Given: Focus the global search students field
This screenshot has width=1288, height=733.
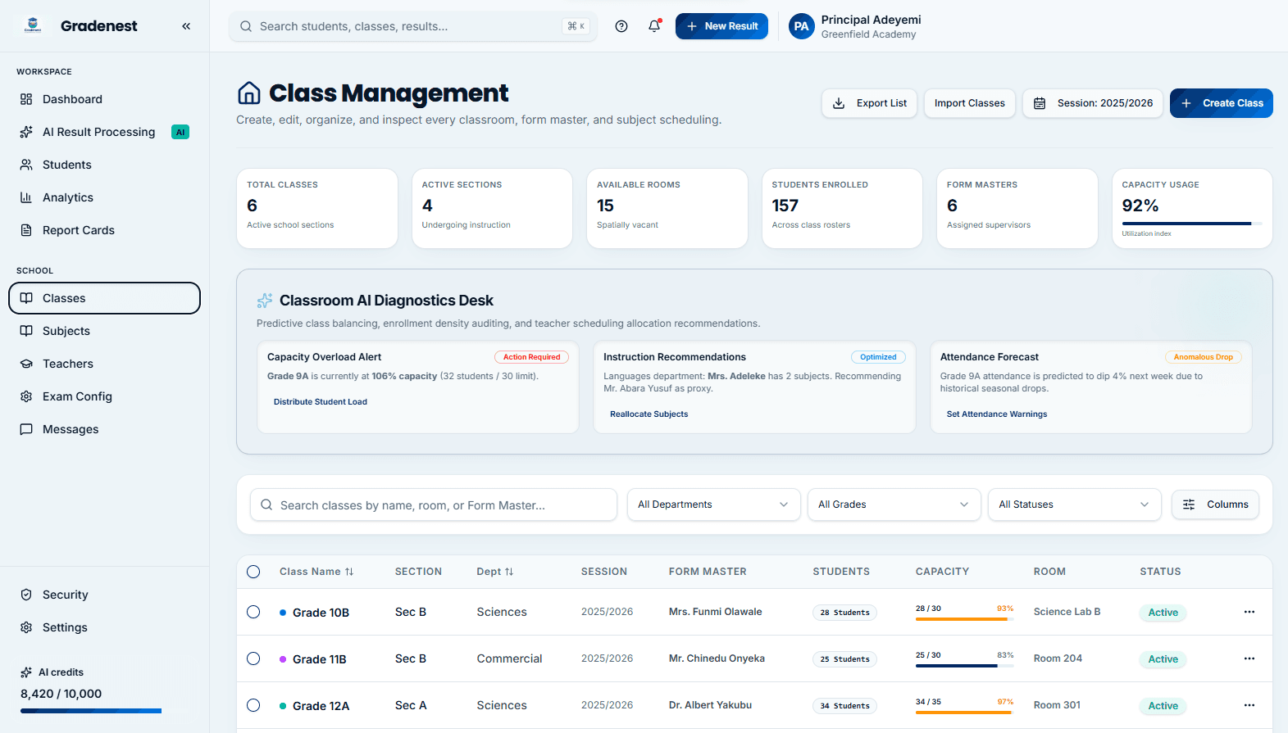Looking at the screenshot, I should (413, 26).
